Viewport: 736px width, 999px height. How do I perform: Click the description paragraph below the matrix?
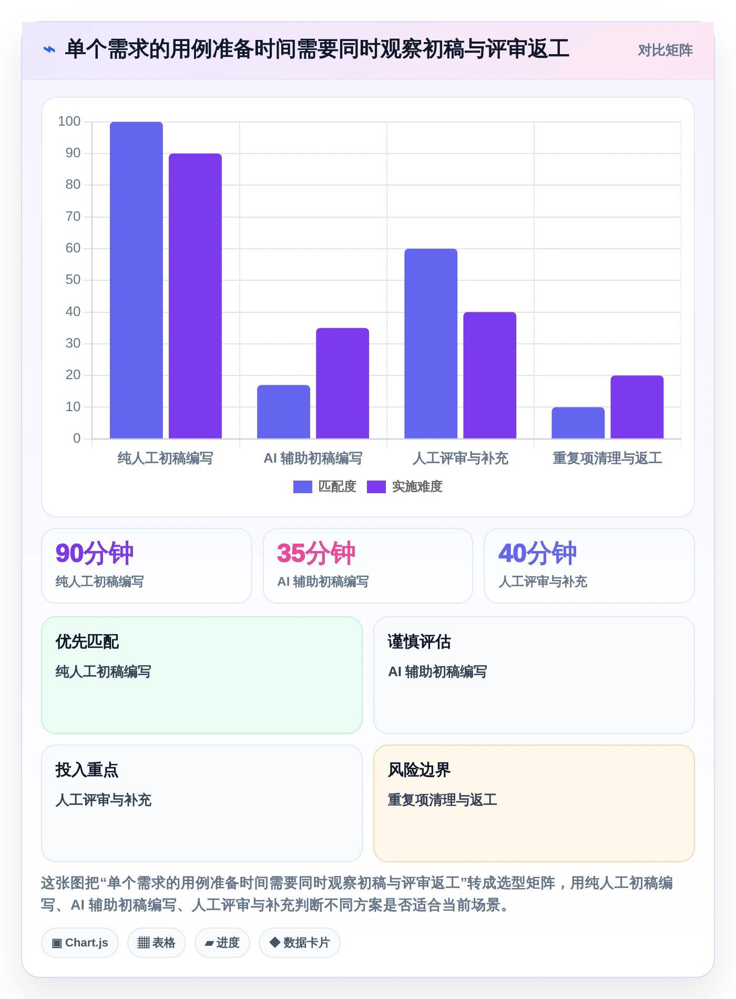tap(357, 894)
